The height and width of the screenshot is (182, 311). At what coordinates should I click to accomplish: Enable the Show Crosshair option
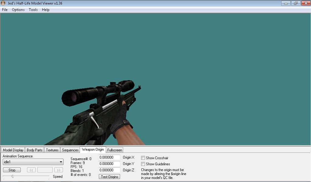pyautogui.click(x=143, y=158)
